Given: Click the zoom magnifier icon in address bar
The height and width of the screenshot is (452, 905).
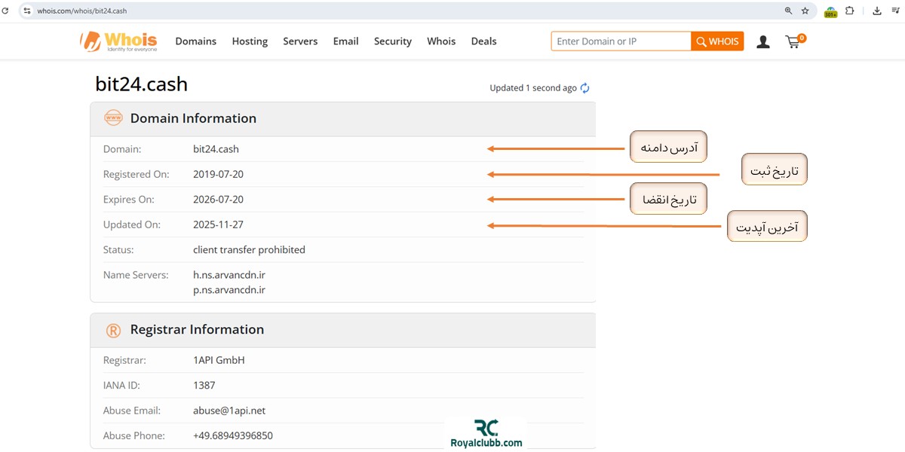Looking at the screenshot, I should 788,11.
